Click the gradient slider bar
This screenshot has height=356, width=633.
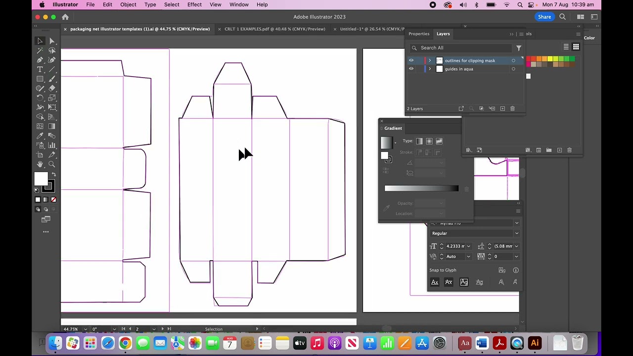[421, 188]
